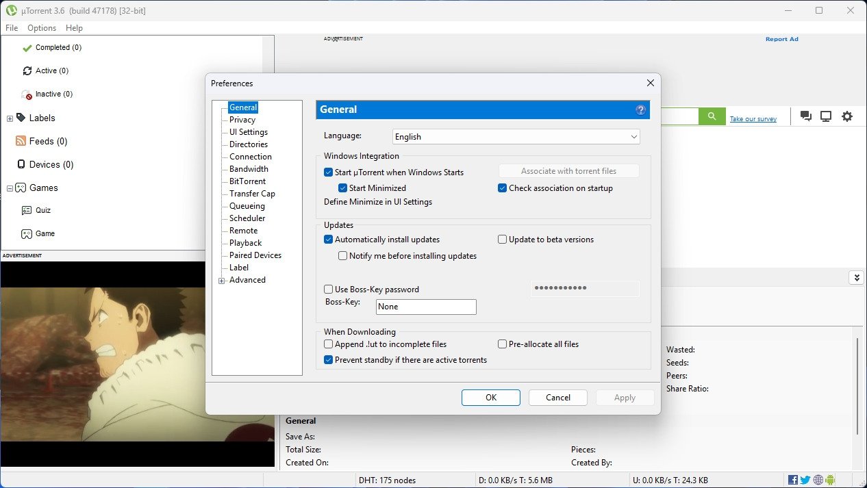The height and width of the screenshot is (488, 867).
Task: Click the help question mark icon in Preferences
Action: click(x=640, y=110)
